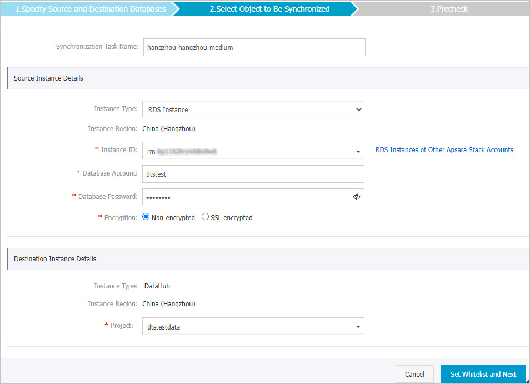Open the Instance Type dropdown
530x384 pixels.
tap(253, 109)
